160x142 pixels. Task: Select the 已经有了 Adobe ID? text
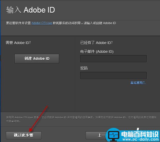click(x=96, y=43)
